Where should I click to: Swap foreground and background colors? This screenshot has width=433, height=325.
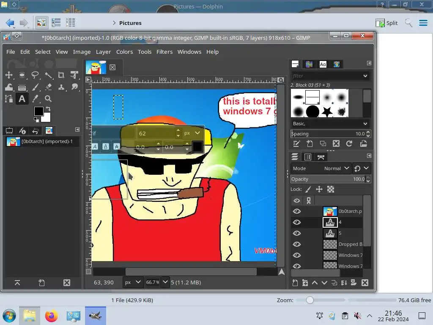48,109
